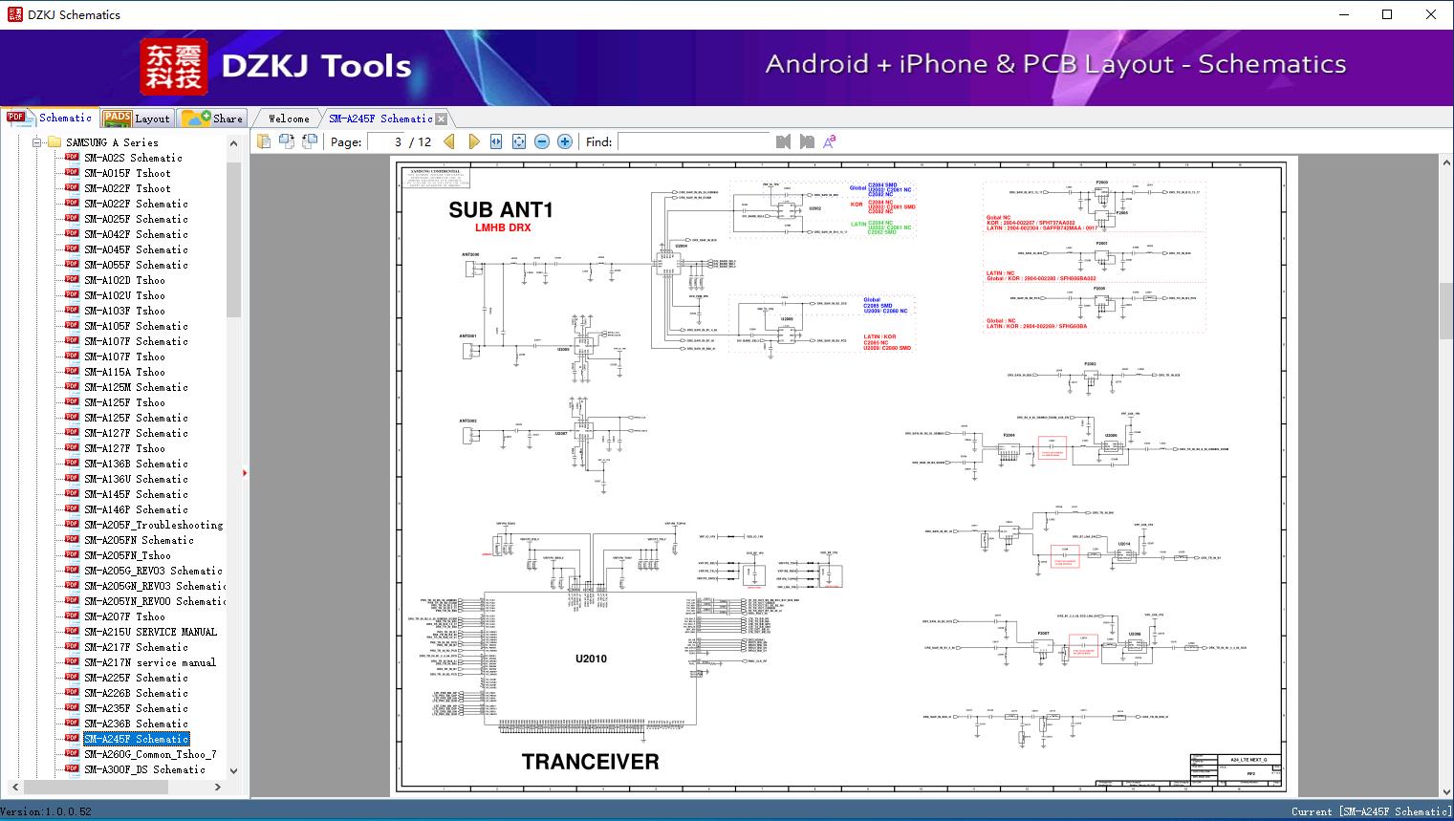Open the Share tab

pyautogui.click(x=213, y=119)
